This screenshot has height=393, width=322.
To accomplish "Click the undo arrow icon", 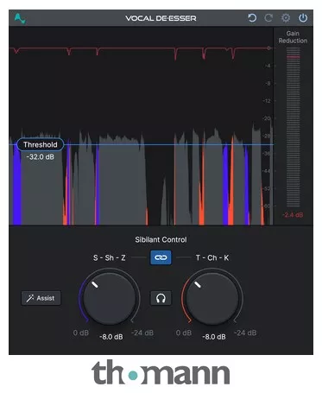I will 252,18.
